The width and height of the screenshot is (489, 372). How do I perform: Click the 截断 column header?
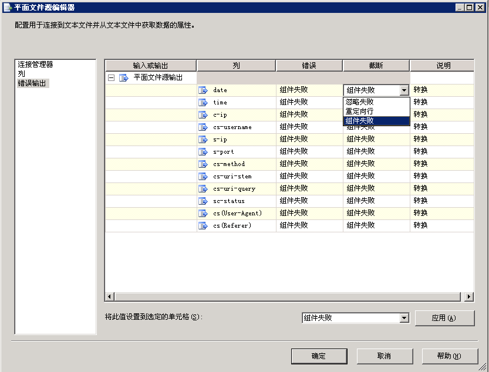(376, 66)
